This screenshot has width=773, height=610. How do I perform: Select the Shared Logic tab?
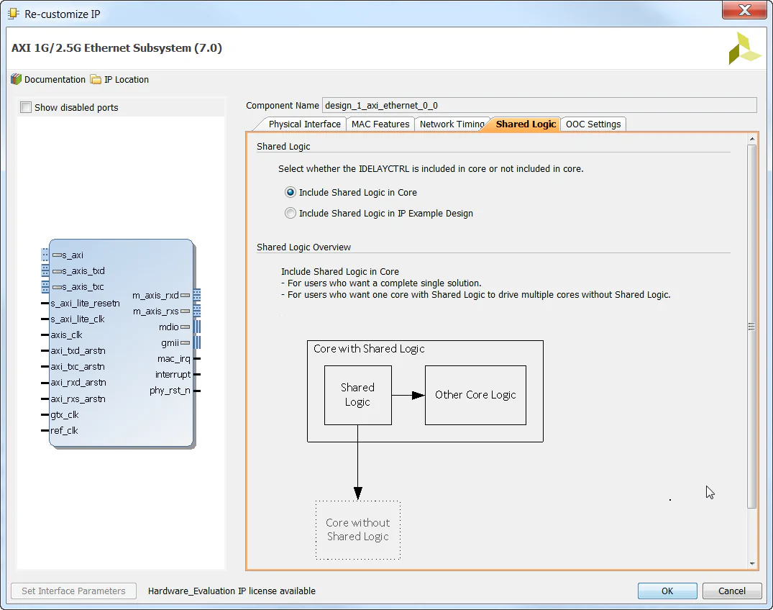[526, 124]
